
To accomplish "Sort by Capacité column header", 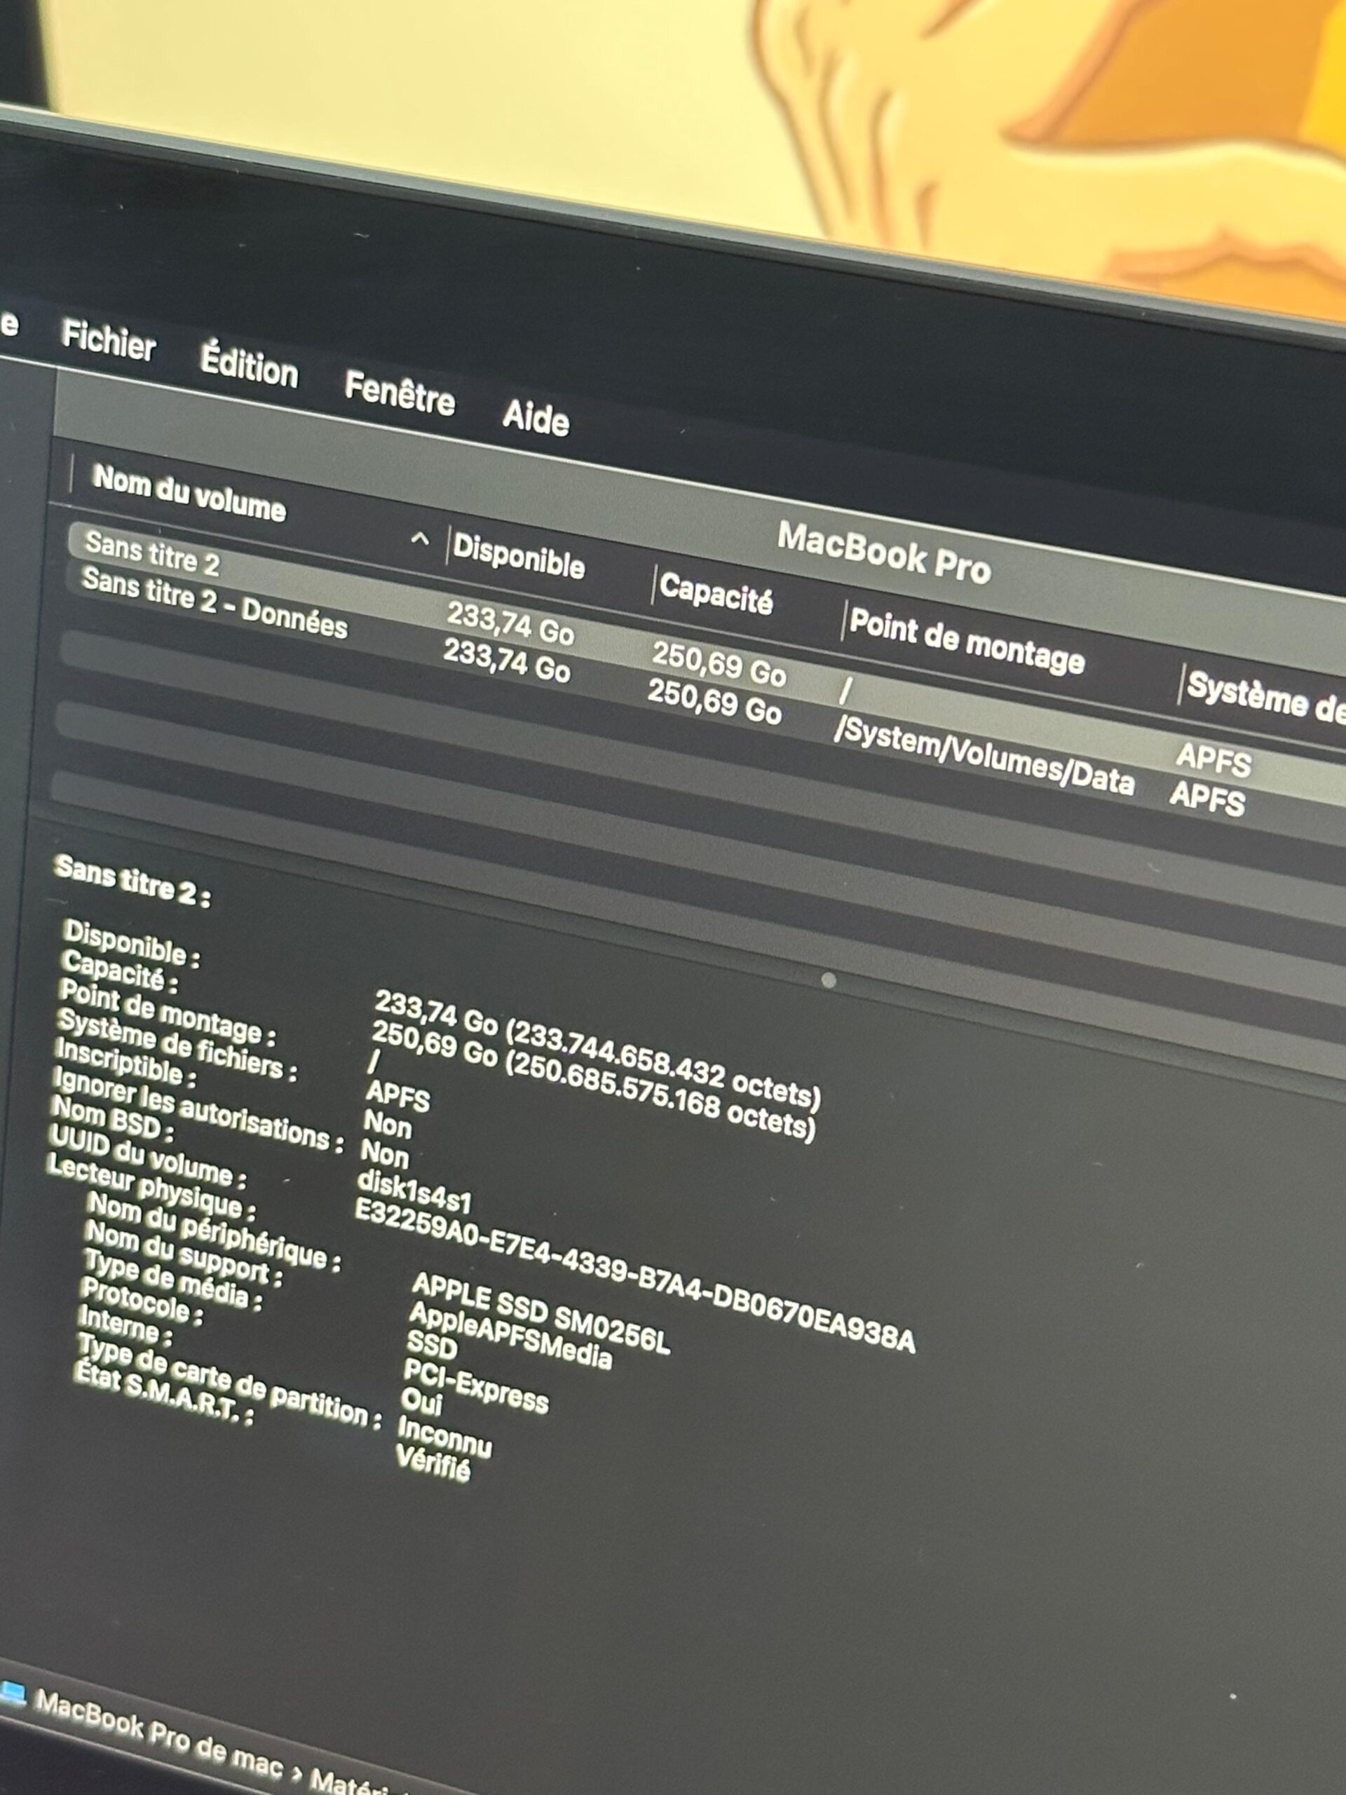I will tap(716, 593).
